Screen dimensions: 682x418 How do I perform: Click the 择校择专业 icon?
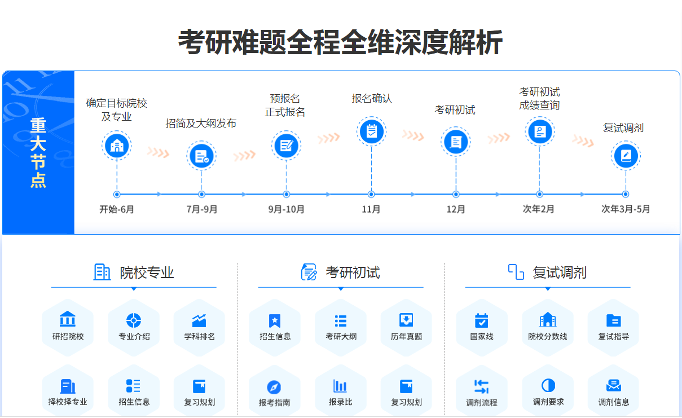tap(68, 386)
